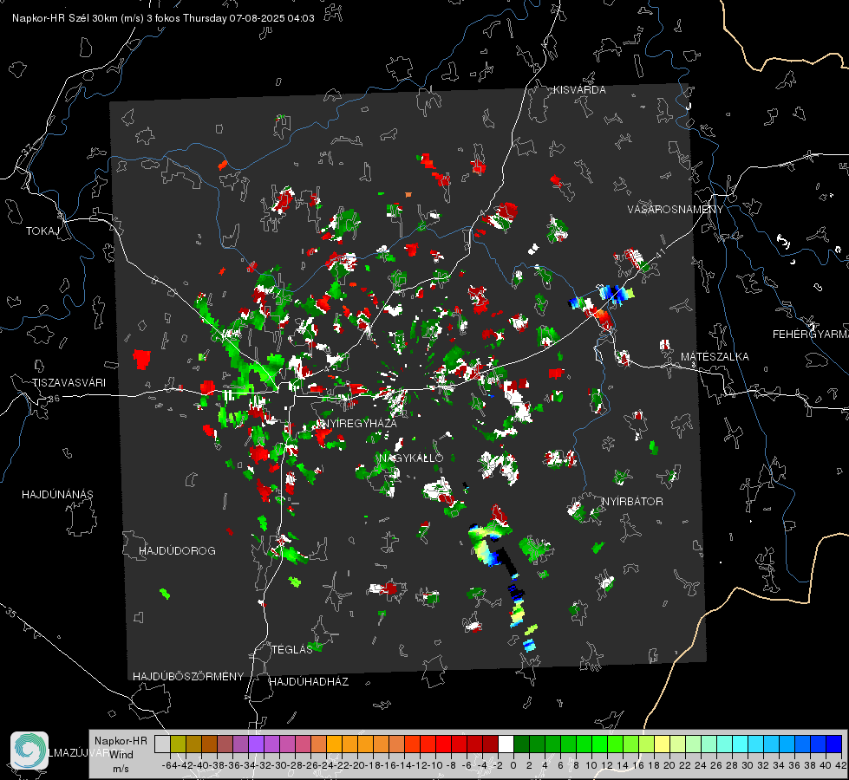Viewport: 849px width, 780px height.
Task: Click road number 35 on the southwest road
Action: tap(10, 612)
